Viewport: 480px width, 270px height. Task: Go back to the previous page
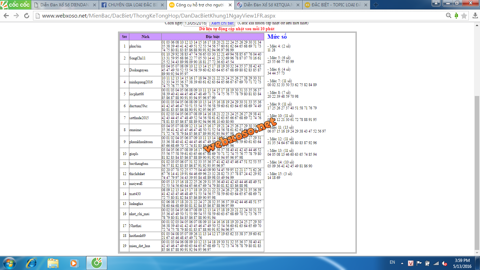[x=7, y=16]
